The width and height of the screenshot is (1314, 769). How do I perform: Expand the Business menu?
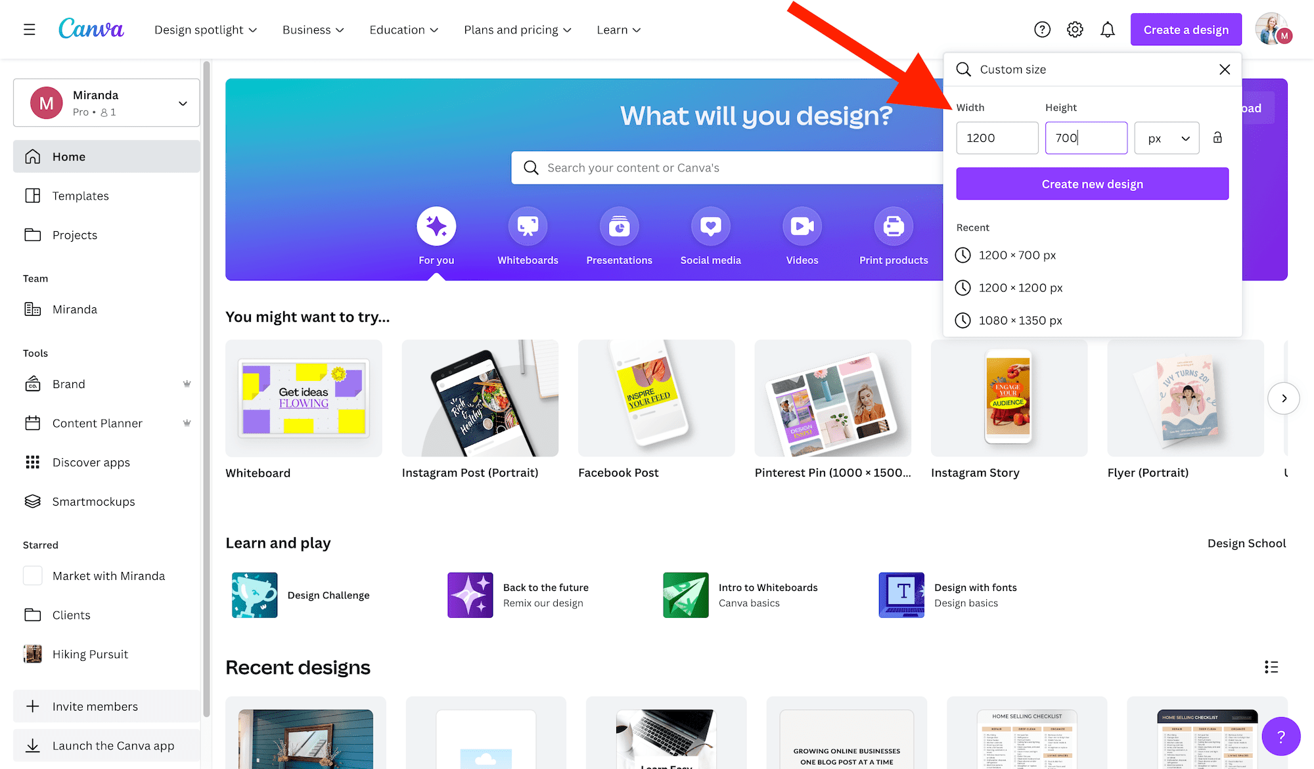tap(313, 30)
